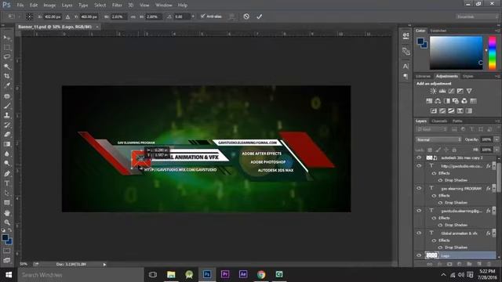Screen dimensions: 502x282
Task: Toggle Effects visibility under Global animation layer
Action: (434, 240)
